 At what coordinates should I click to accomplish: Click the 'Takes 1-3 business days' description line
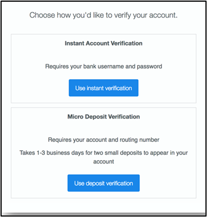[x=103, y=153]
